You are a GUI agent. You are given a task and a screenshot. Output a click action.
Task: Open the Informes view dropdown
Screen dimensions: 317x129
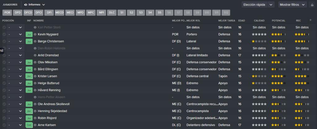pos(35,5)
